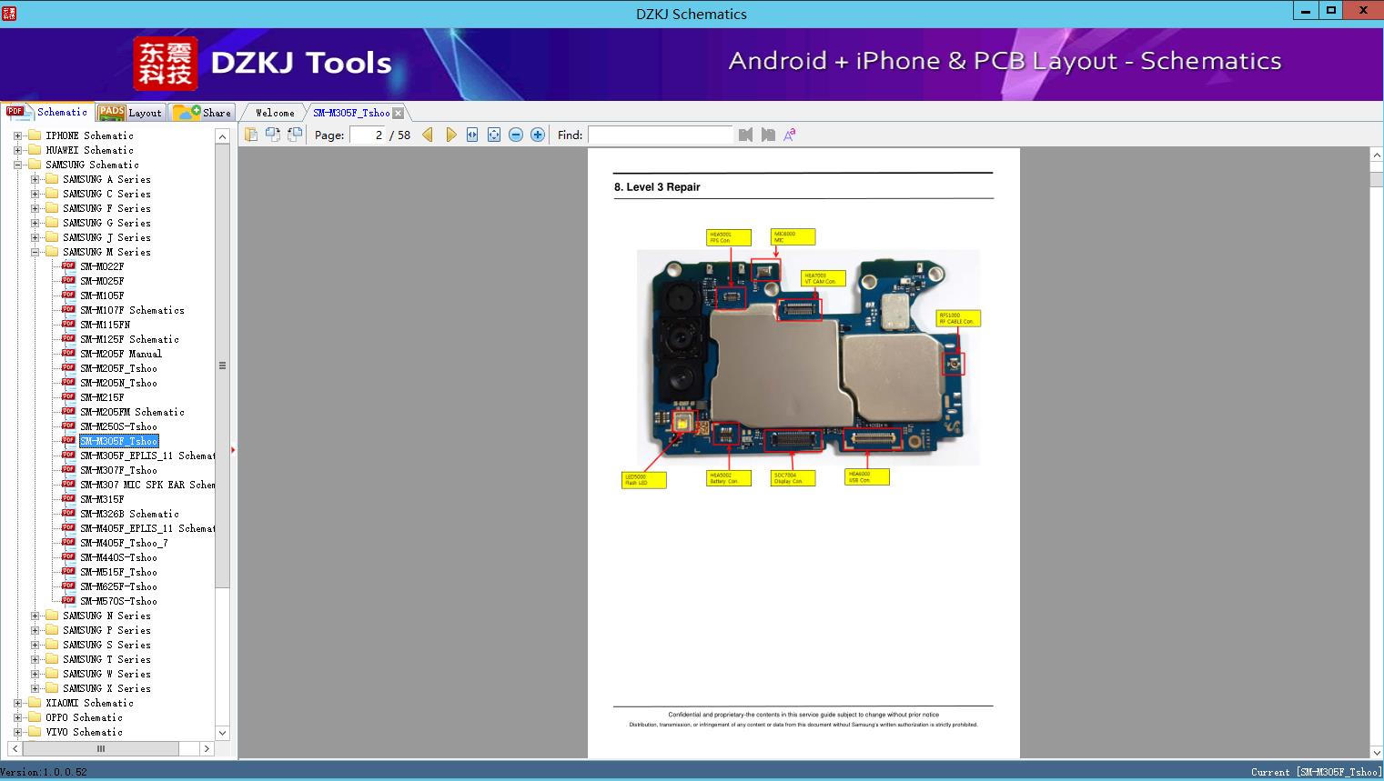
Task: Expand the HUAWEI Schematic folder
Action: tap(18, 150)
